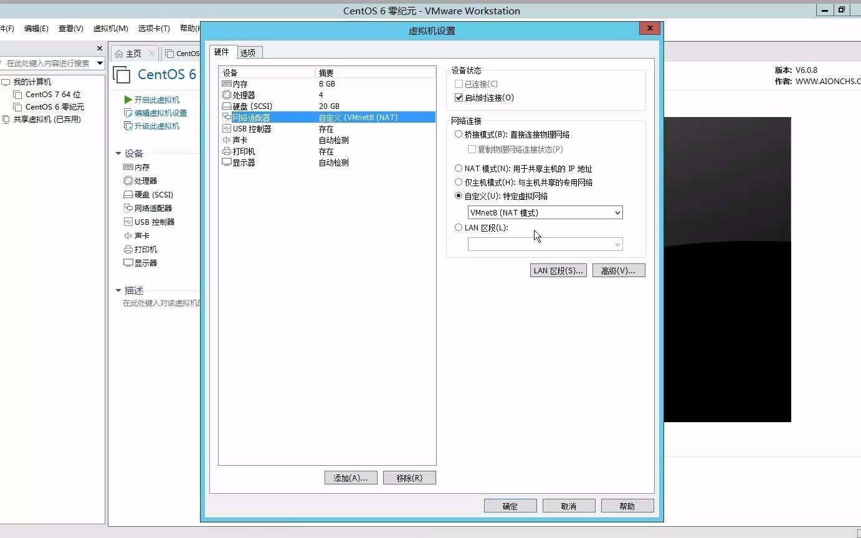
Task: Toggle the 已连接(C) checkbox
Action: click(459, 84)
